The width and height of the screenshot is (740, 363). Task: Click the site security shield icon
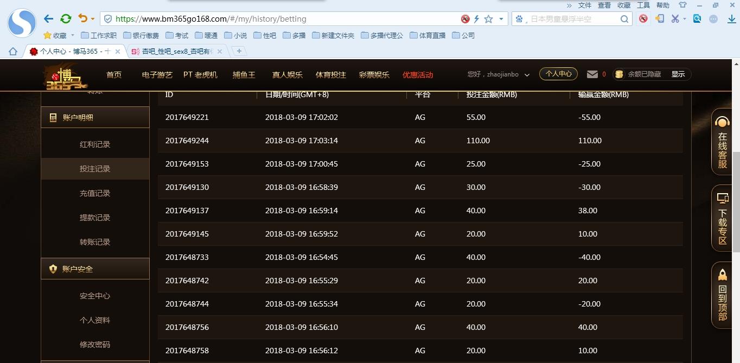point(108,19)
